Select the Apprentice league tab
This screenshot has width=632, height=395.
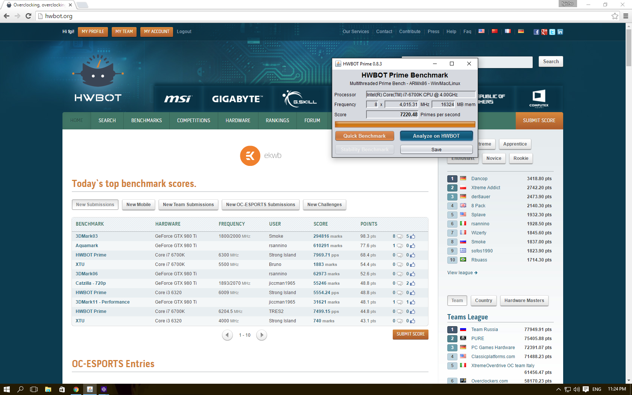point(515,144)
